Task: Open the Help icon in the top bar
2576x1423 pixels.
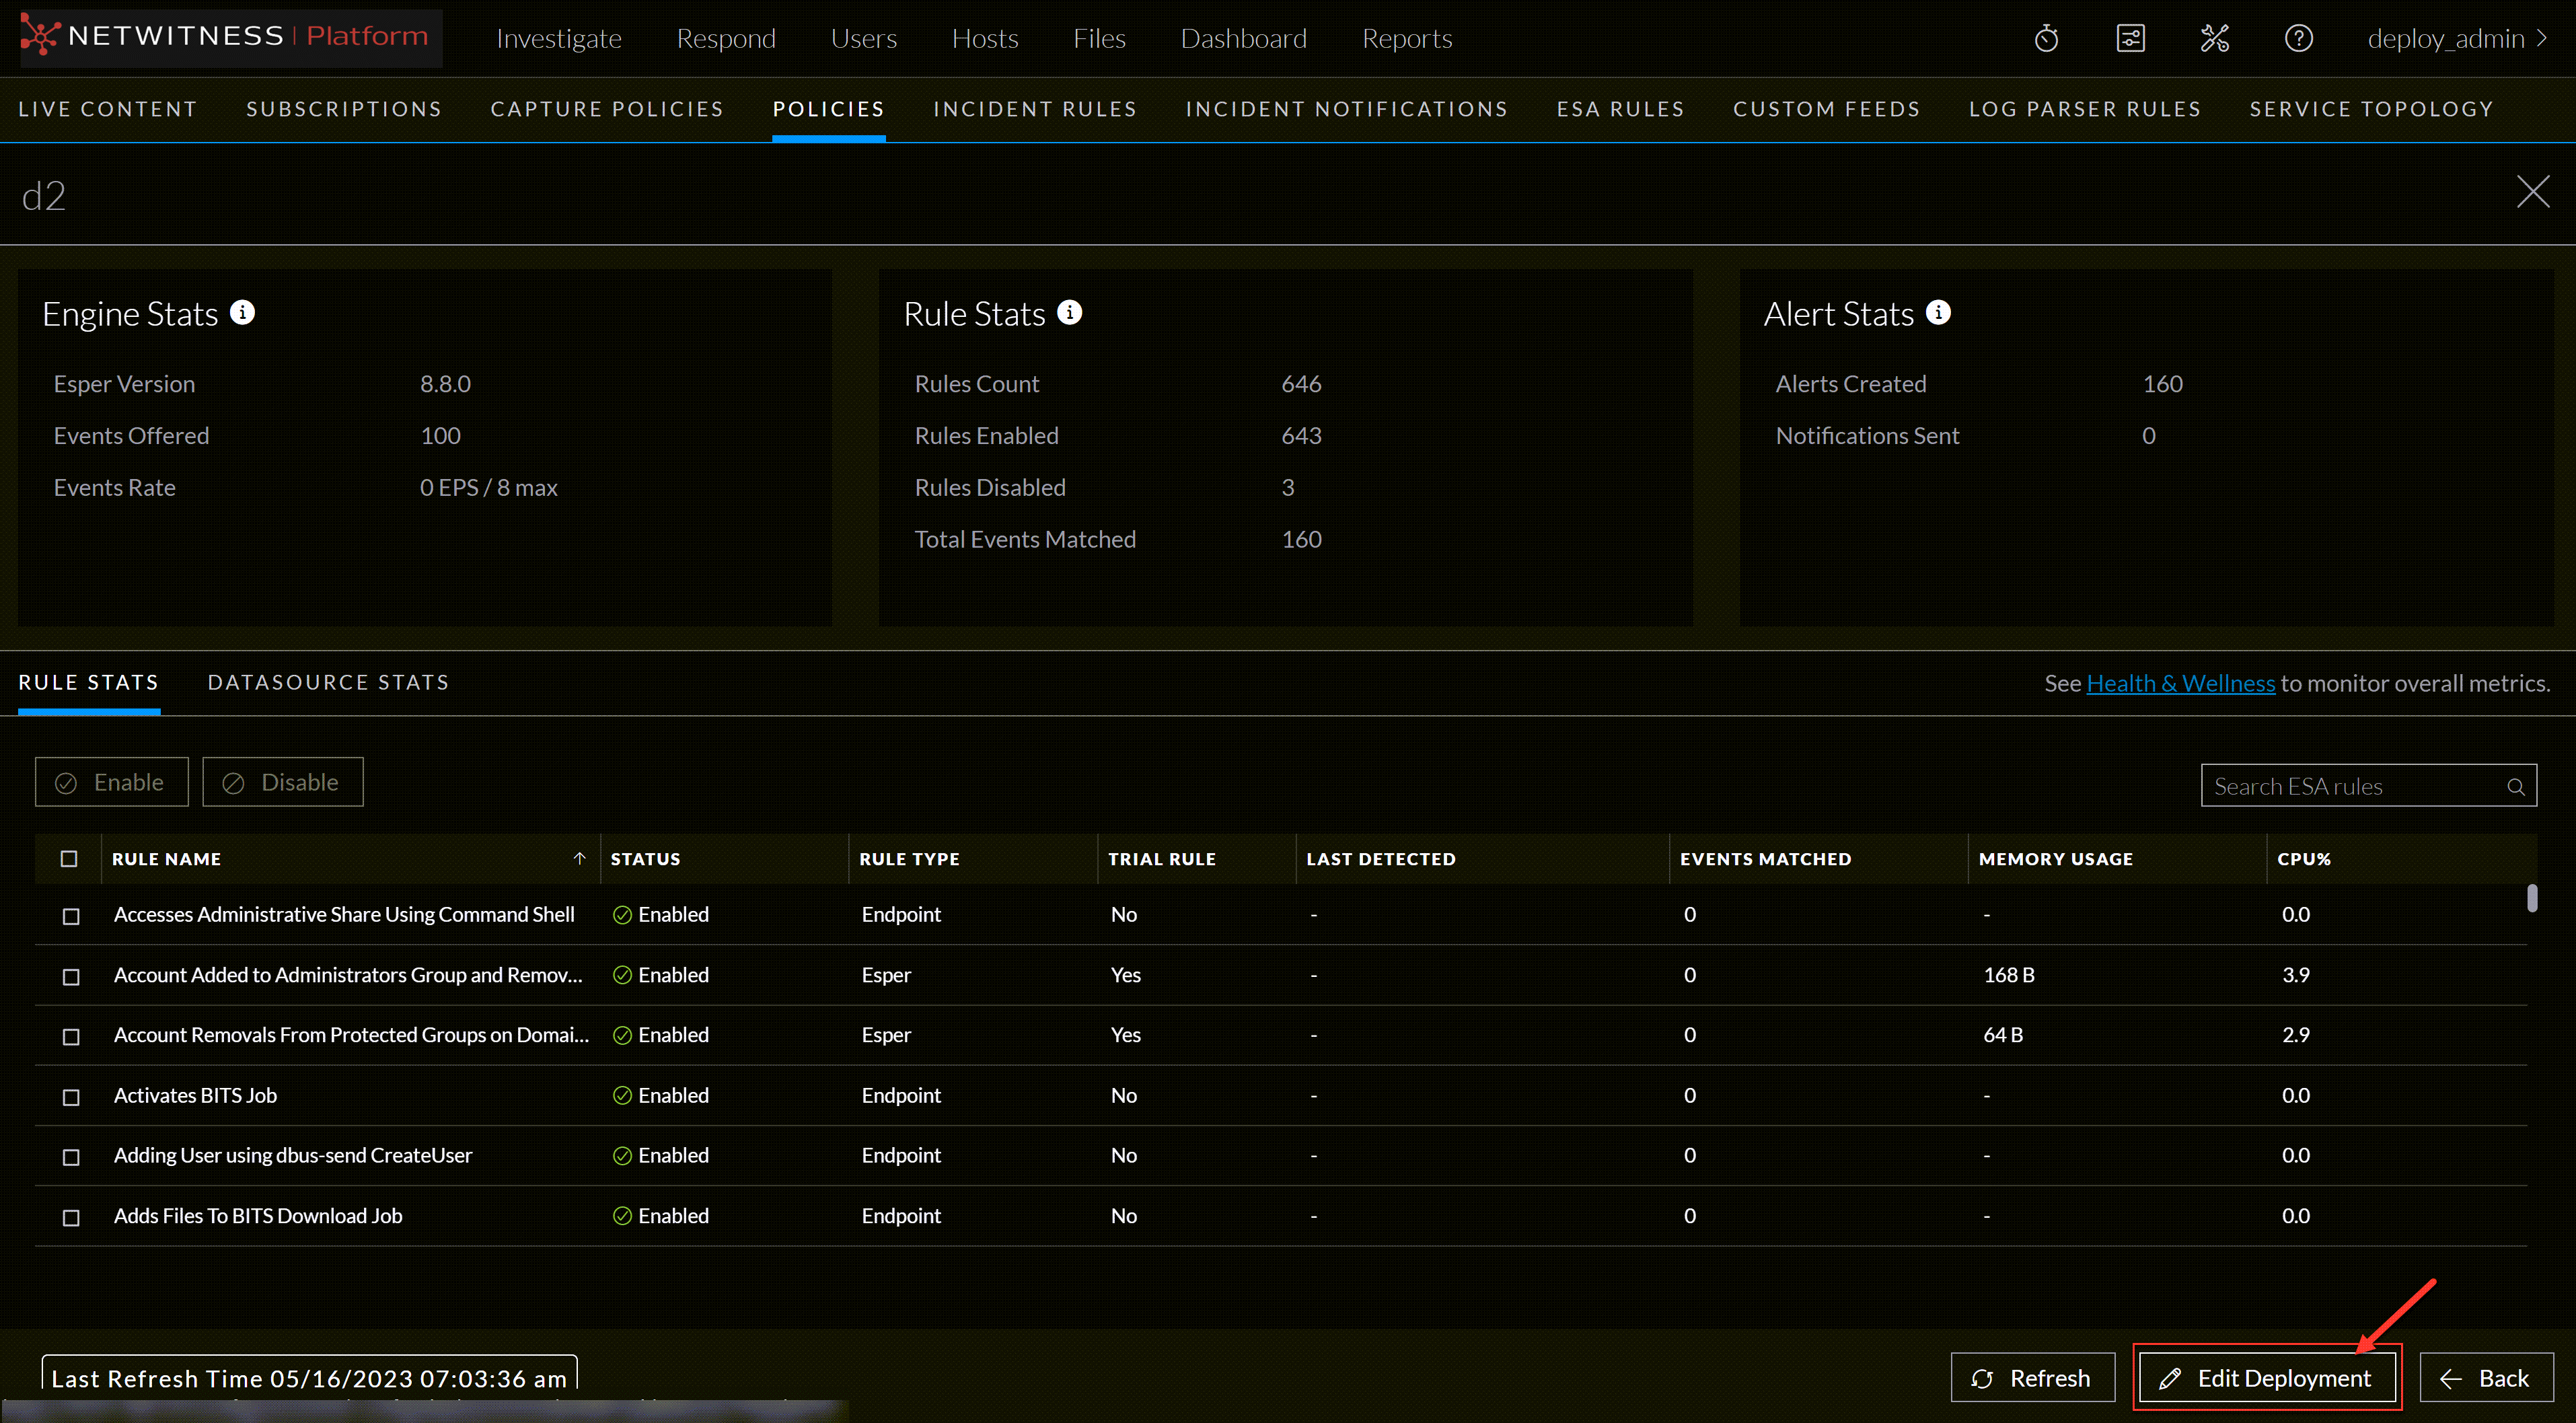Action: click(2299, 38)
